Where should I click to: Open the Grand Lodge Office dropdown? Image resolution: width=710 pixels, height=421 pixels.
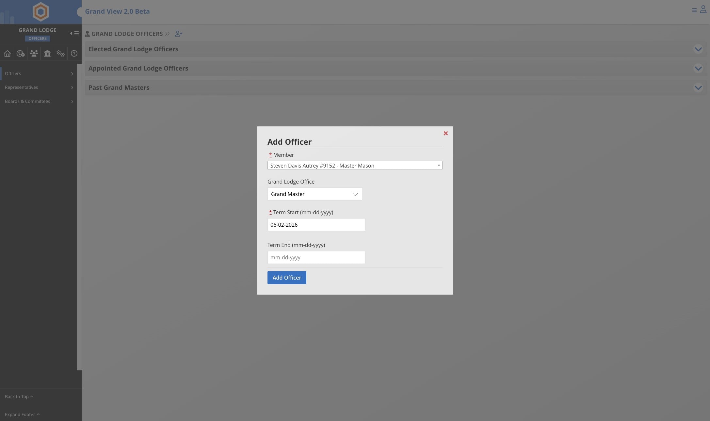[315, 194]
